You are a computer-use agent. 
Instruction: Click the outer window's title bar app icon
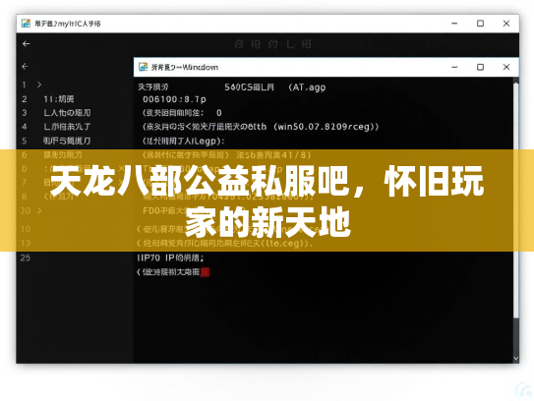[26, 24]
